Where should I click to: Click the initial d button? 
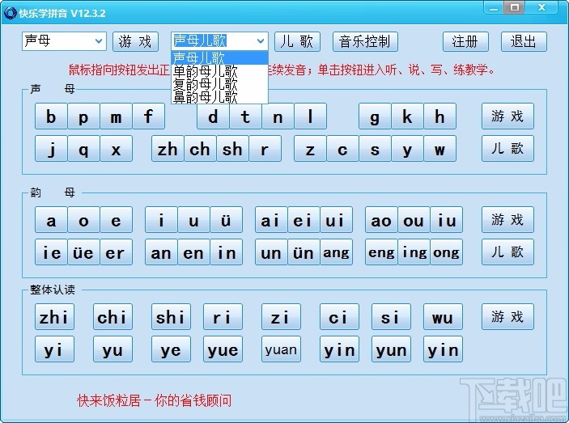pos(213,116)
